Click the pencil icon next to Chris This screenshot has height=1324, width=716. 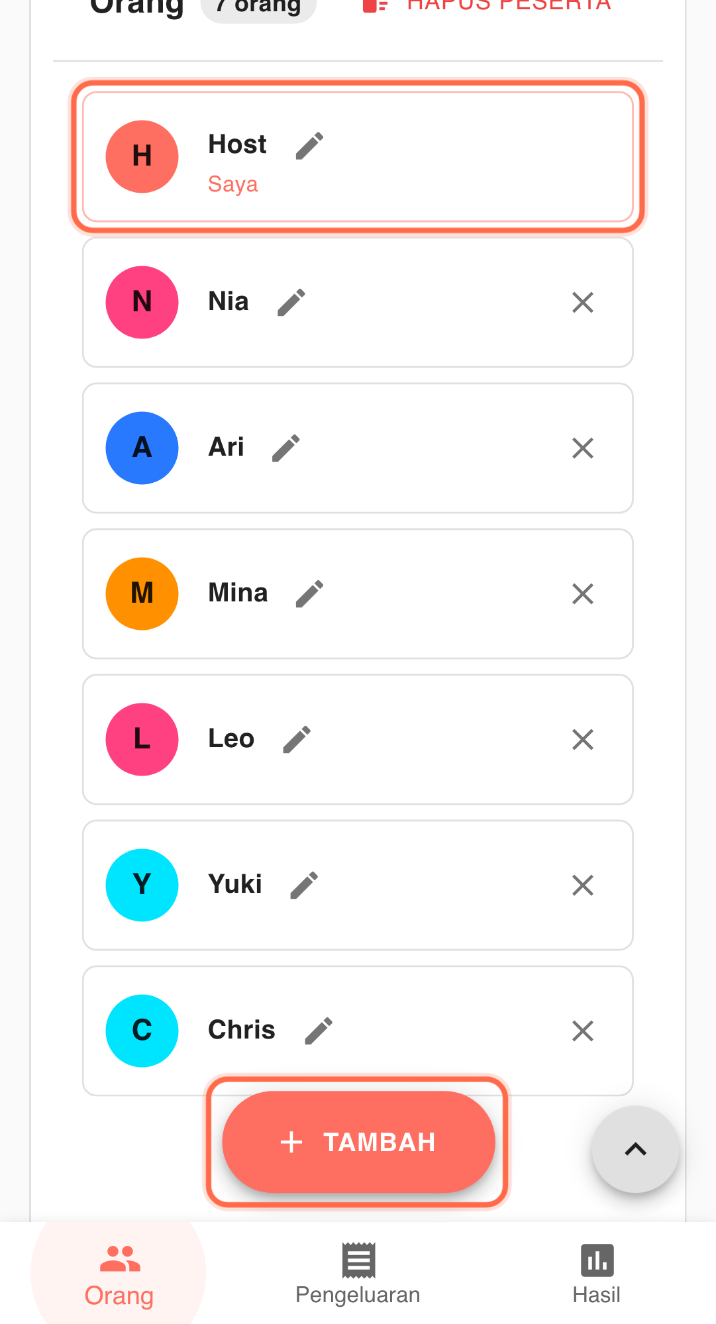[319, 1031]
